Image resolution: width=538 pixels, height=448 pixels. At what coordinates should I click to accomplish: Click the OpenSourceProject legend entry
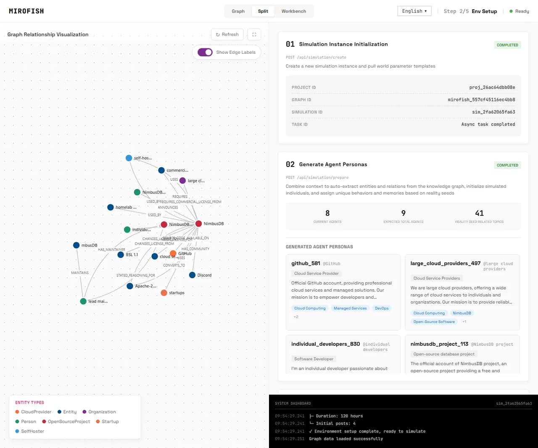[x=66, y=422]
